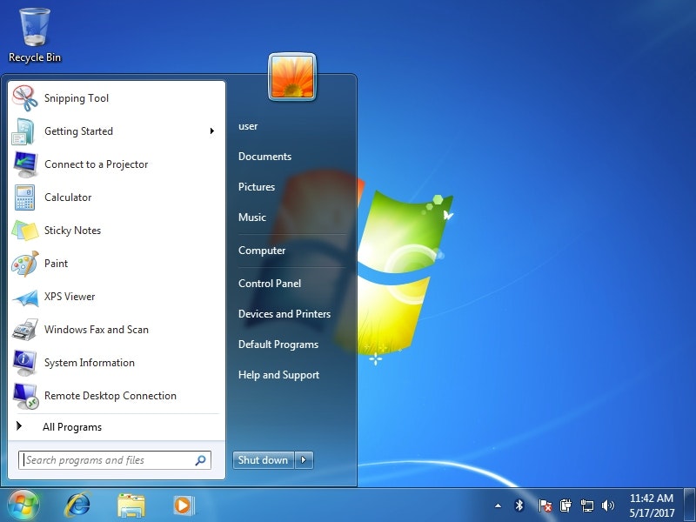Launch the Calculator
Viewport: 696px width, 522px height.
[67, 197]
